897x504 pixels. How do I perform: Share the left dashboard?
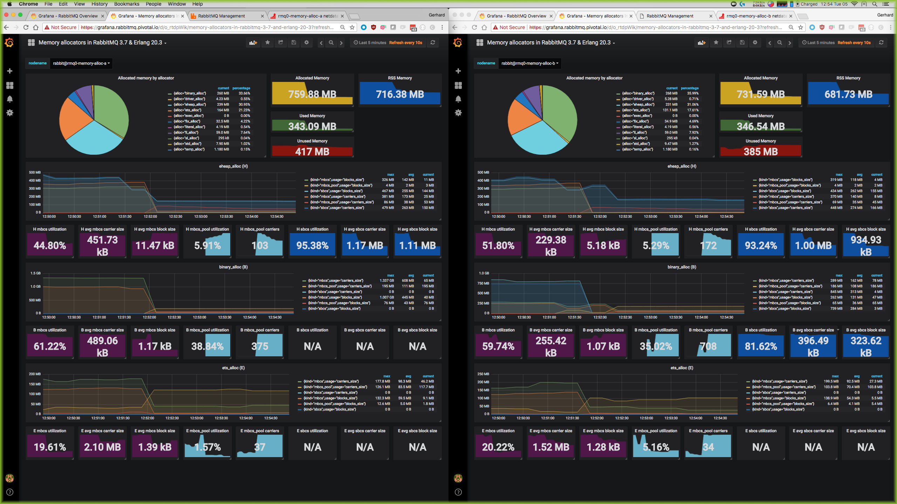pos(281,42)
